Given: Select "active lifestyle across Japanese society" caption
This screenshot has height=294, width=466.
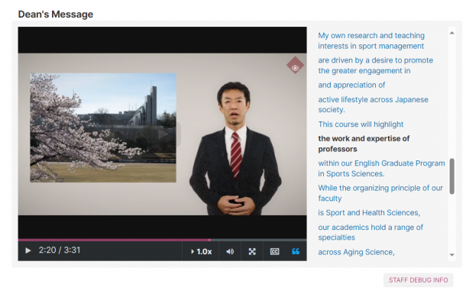Looking at the screenshot, I should pyautogui.click(x=373, y=104).
